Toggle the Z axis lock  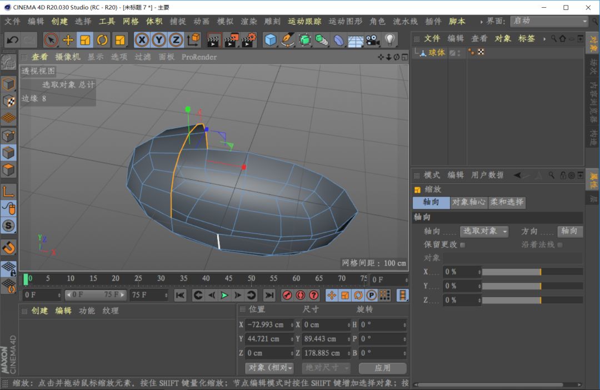pyautogui.click(x=176, y=40)
